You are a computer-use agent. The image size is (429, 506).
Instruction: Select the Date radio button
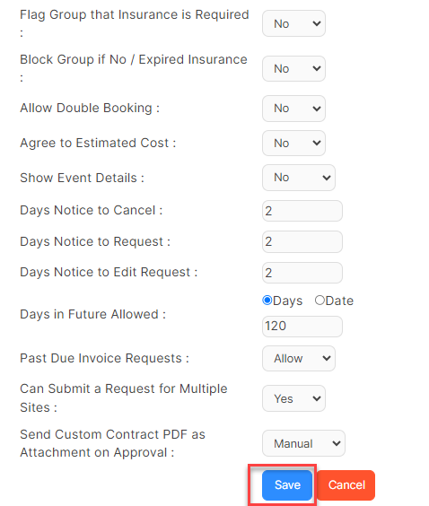(320, 301)
